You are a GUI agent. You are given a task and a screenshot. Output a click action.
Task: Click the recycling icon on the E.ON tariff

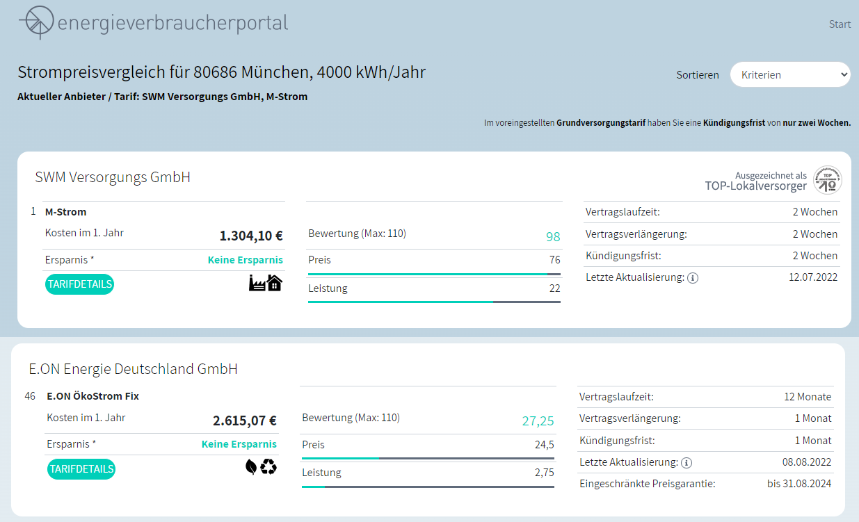tap(269, 467)
